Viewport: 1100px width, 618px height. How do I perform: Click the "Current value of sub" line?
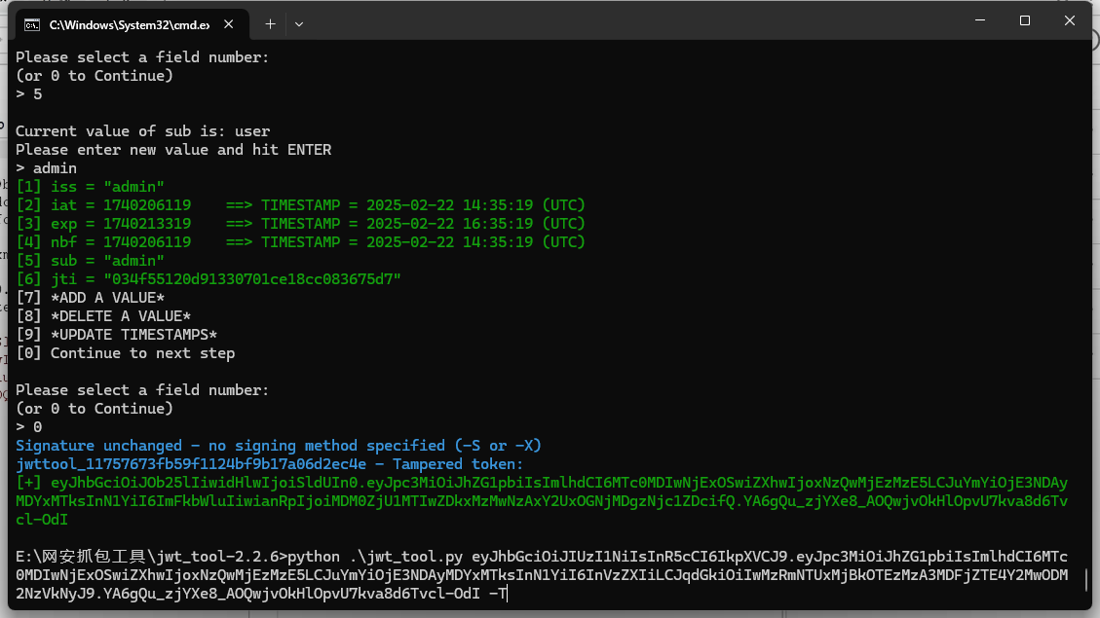[x=143, y=131]
